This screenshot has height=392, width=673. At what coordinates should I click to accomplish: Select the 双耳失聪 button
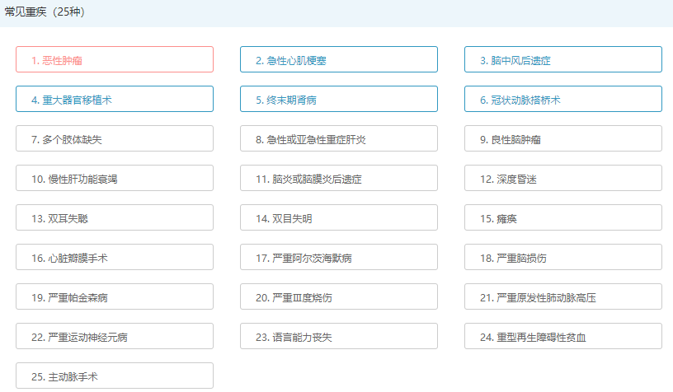pos(114,218)
